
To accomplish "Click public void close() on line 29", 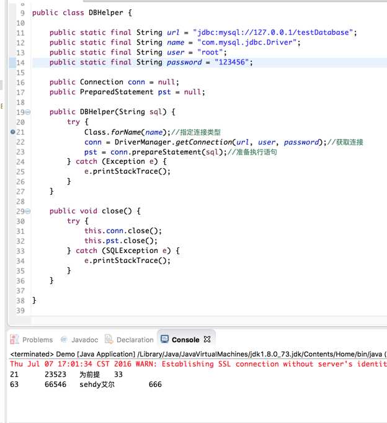I will pyautogui.click(x=91, y=211).
